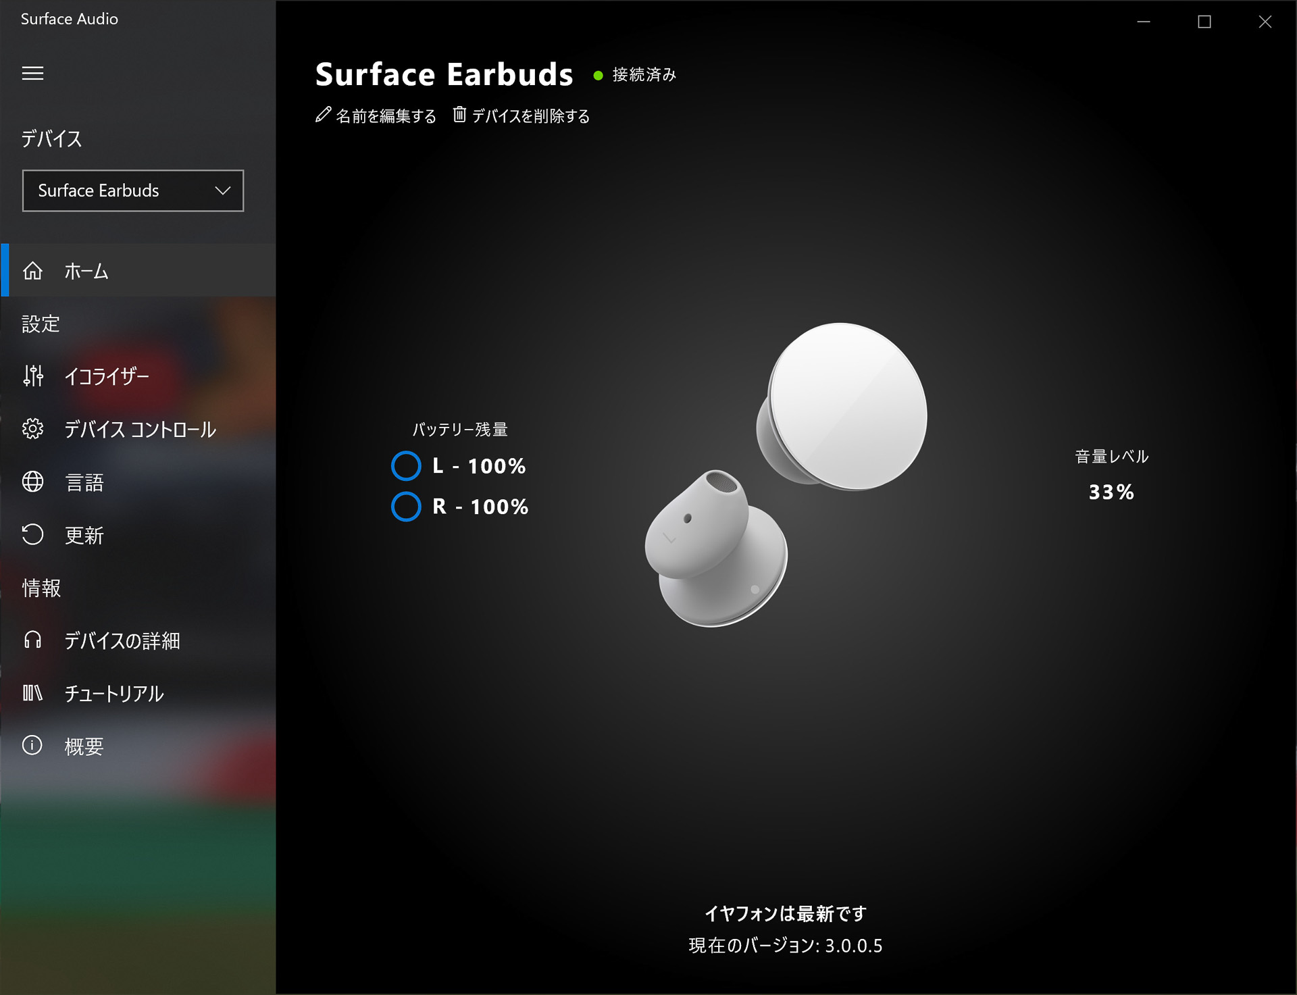Click the globe icon for 言語

pos(32,482)
